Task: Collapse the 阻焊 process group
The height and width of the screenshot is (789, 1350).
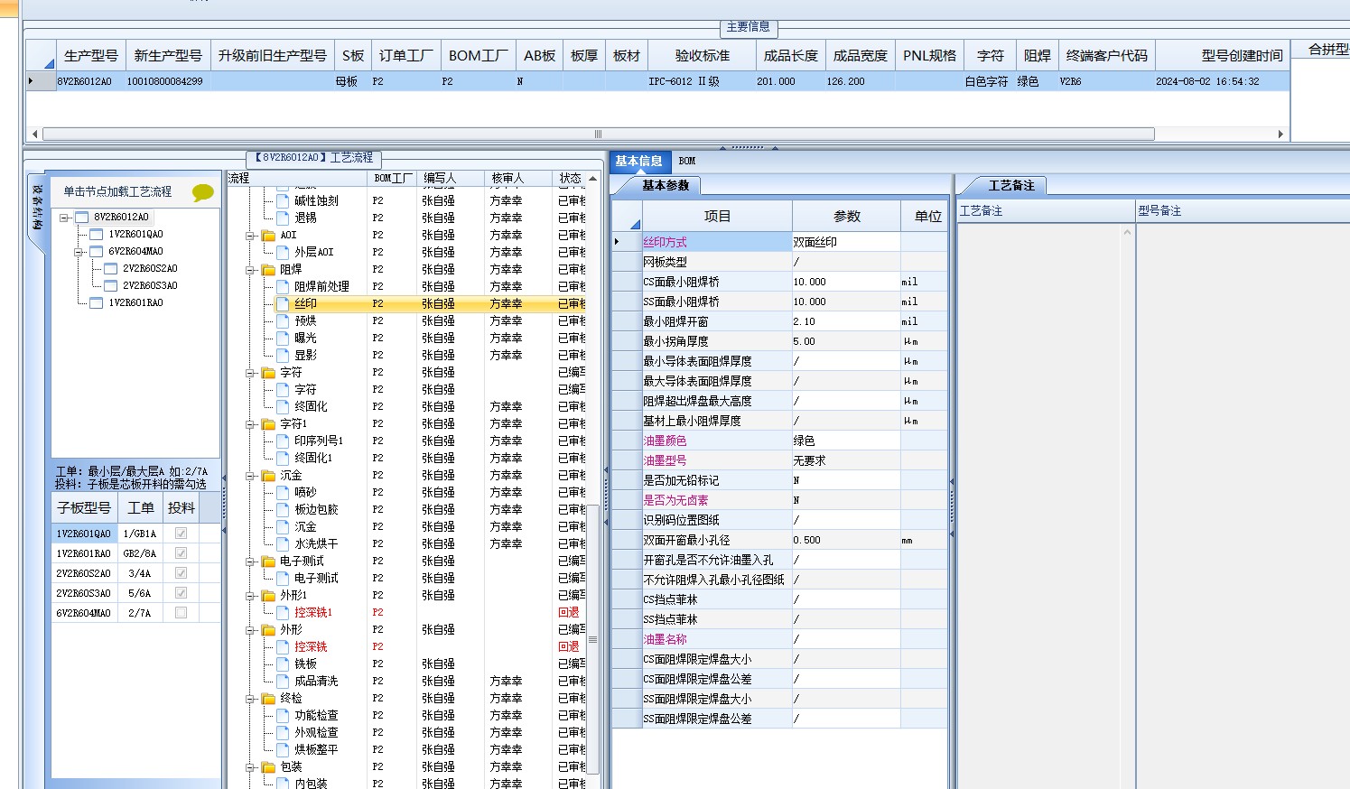Action: tap(250, 270)
